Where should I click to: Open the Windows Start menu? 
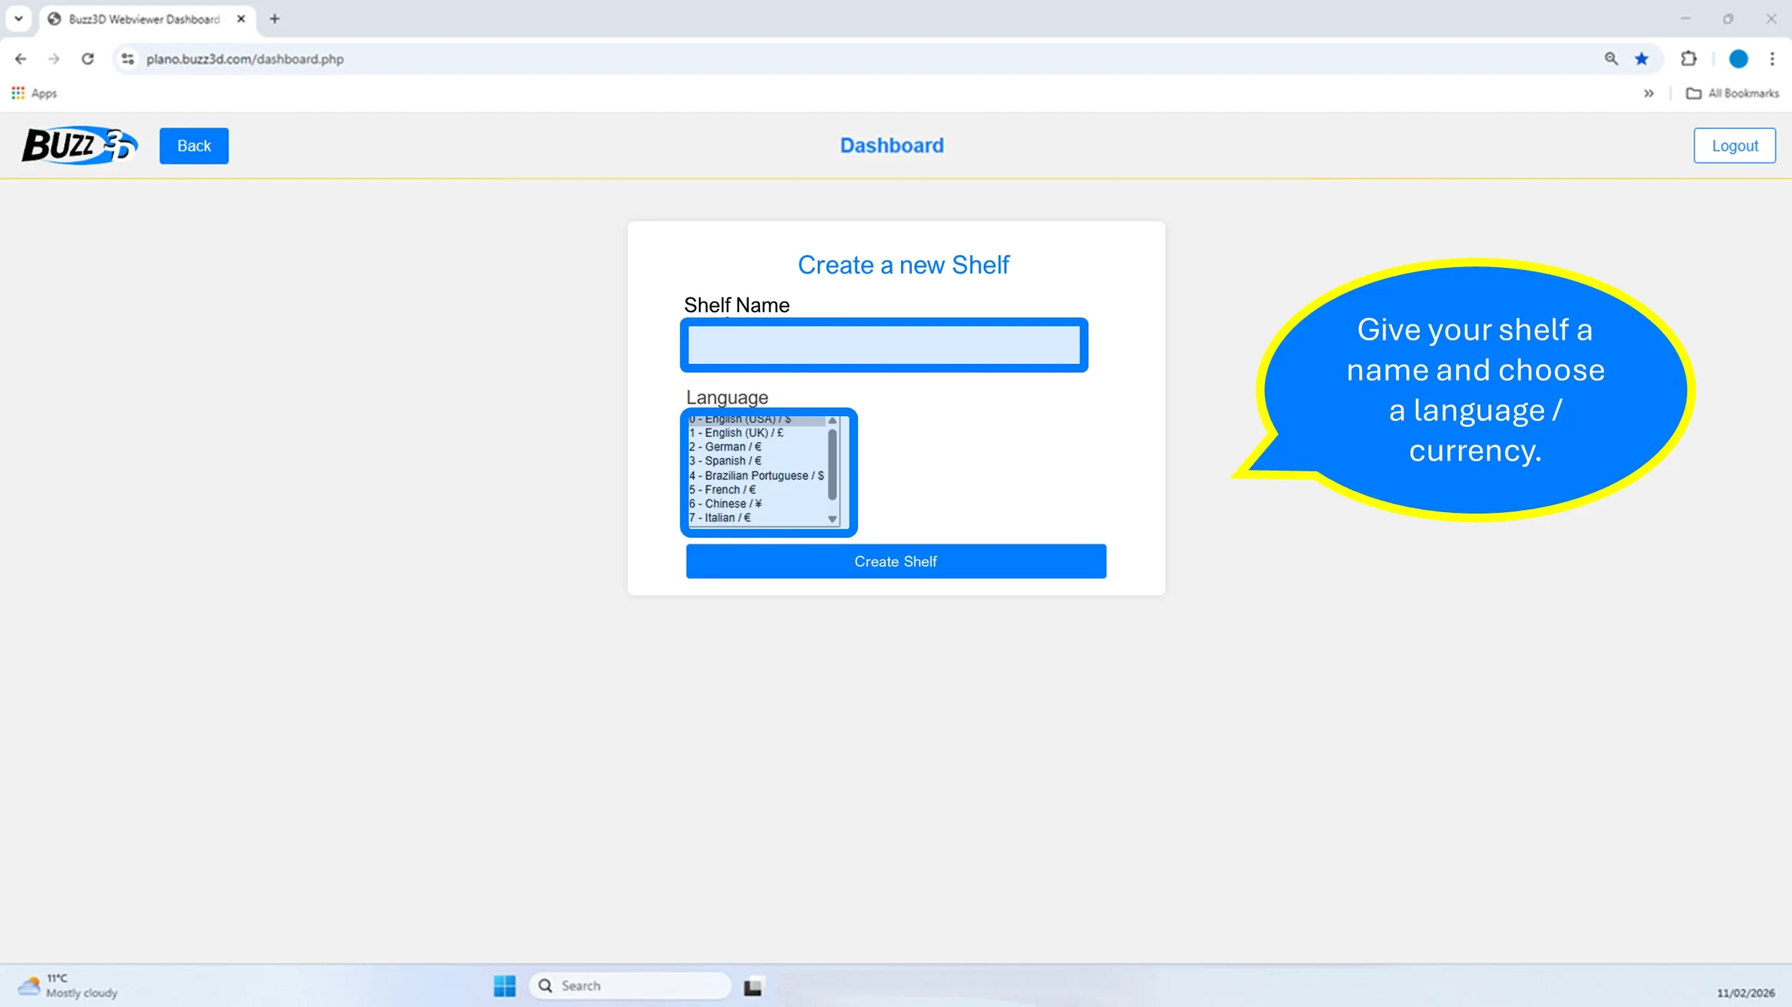[504, 986]
